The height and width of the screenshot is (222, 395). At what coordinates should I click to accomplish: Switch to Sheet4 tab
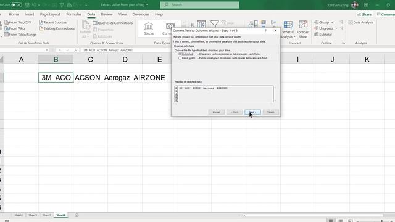(60, 215)
